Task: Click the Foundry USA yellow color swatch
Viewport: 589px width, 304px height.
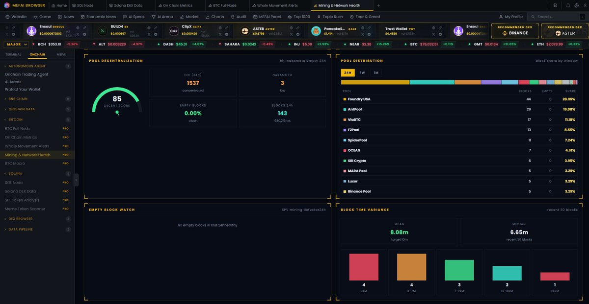Action: 345,99
